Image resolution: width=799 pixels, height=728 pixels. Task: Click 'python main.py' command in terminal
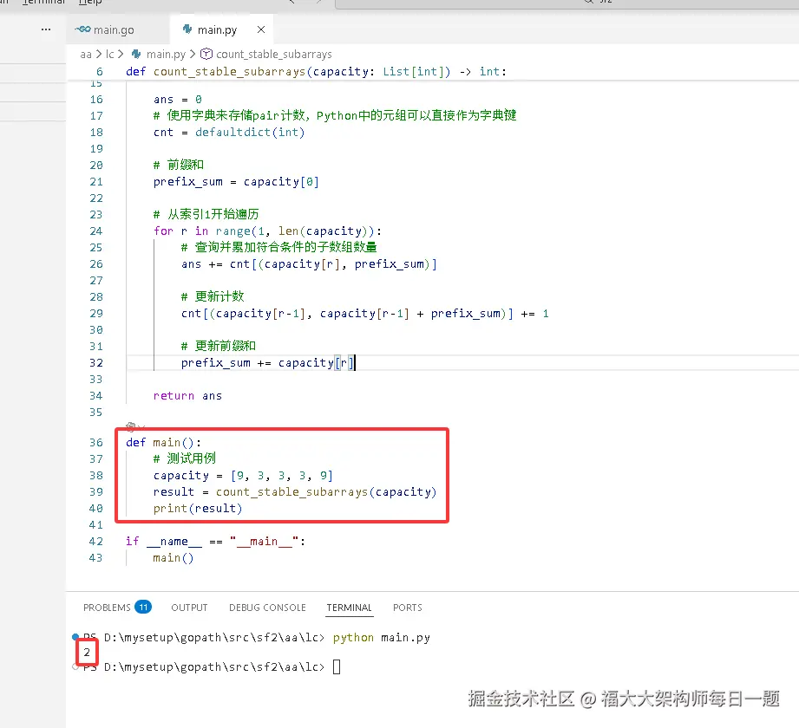[381, 637]
